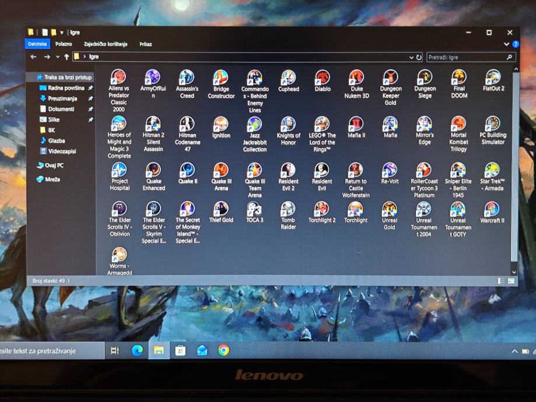Go back with the back arrow
Viewport: 536px width, 402px height.
click(x=33, y=57)
